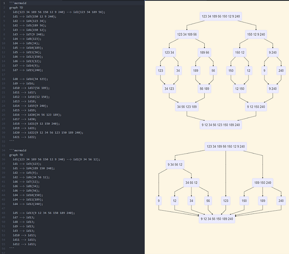Click code line 'id9 --> id16;'
Screen dimensions: 289x254
24,83
